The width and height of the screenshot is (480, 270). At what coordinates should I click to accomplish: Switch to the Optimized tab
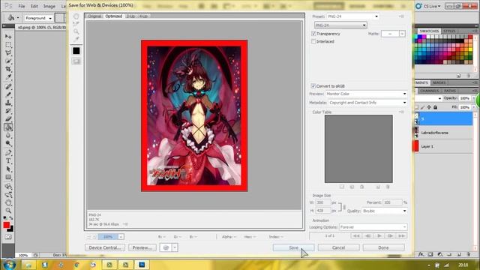point(113,16)
